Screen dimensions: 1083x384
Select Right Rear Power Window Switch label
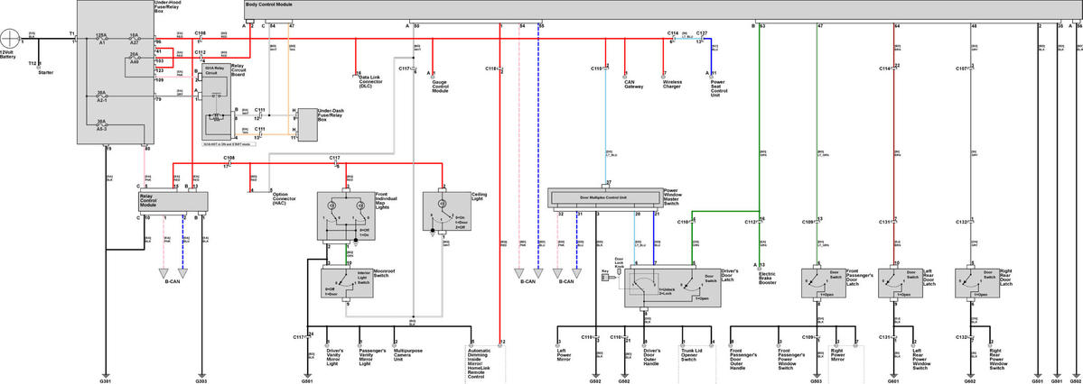coord(999,359)
